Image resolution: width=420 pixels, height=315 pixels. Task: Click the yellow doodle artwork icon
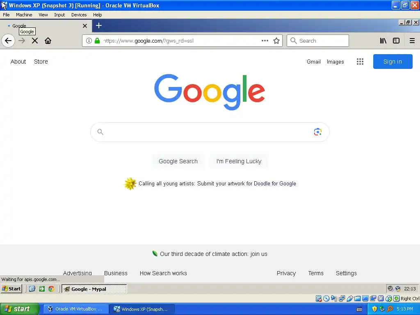coord(130,183)
